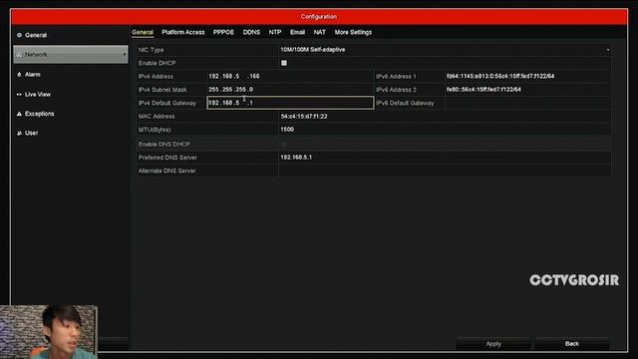
Task: Click the MAC Address value 54:c4:15:d7:f1:22
Action: pos(304,117)
